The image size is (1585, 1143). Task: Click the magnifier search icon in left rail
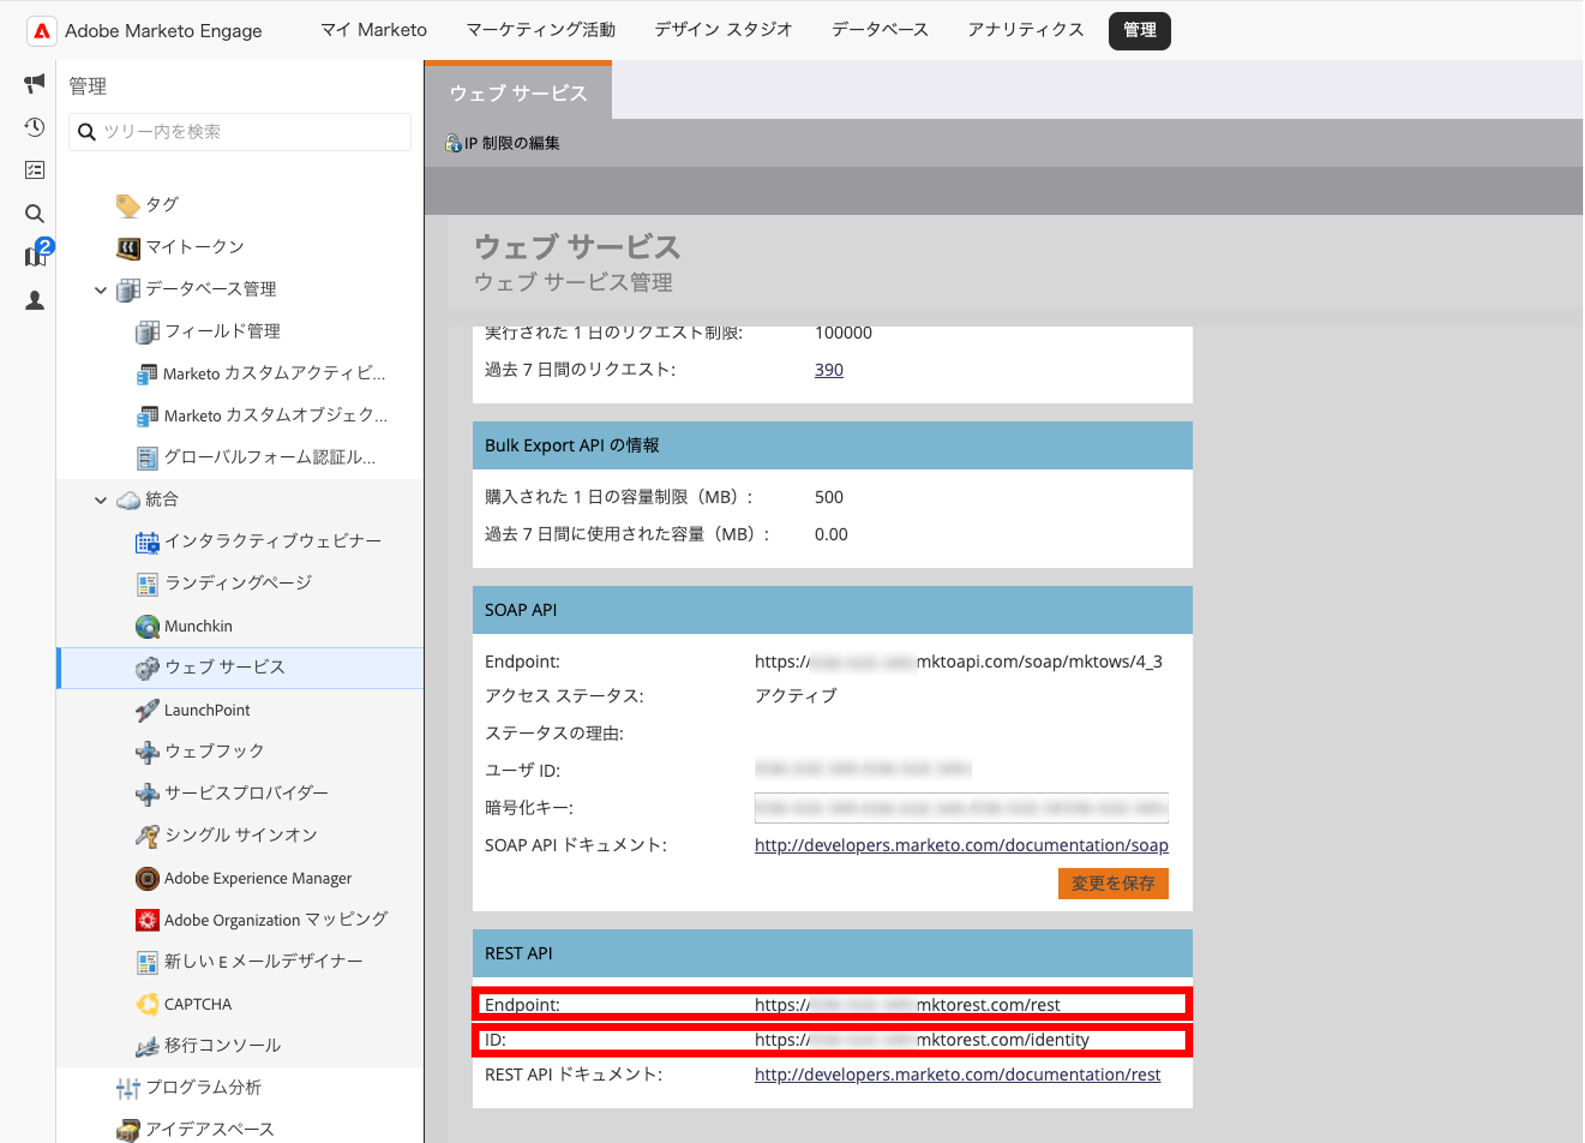point(34,213)
